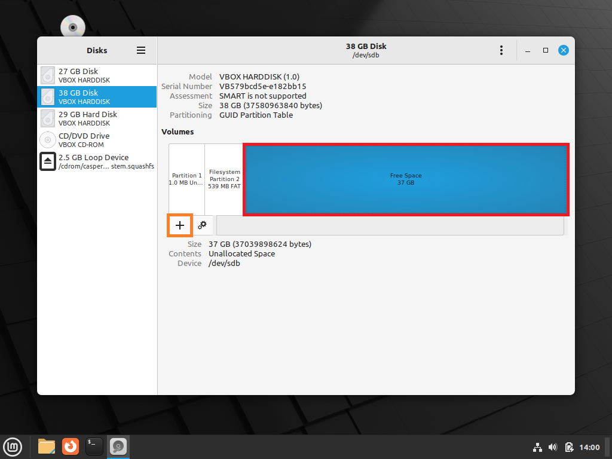This screenshot has height=459, width=612.
Task: Select the CD/DVD Drive entry
Action: pos(97,140)
